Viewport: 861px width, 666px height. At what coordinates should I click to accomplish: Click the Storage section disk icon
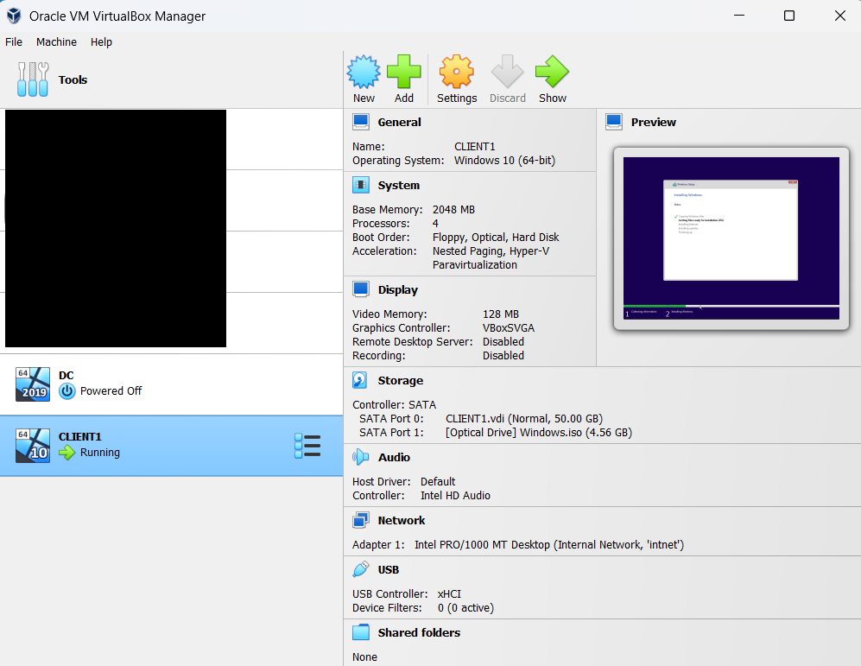point(360,380)
